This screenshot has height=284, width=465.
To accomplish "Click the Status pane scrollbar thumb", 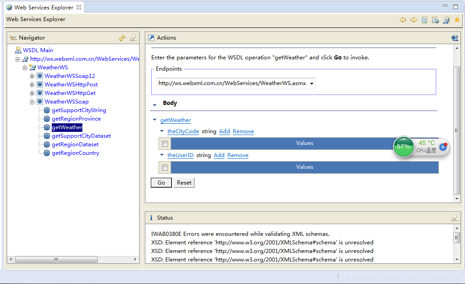I will [457, 238].
